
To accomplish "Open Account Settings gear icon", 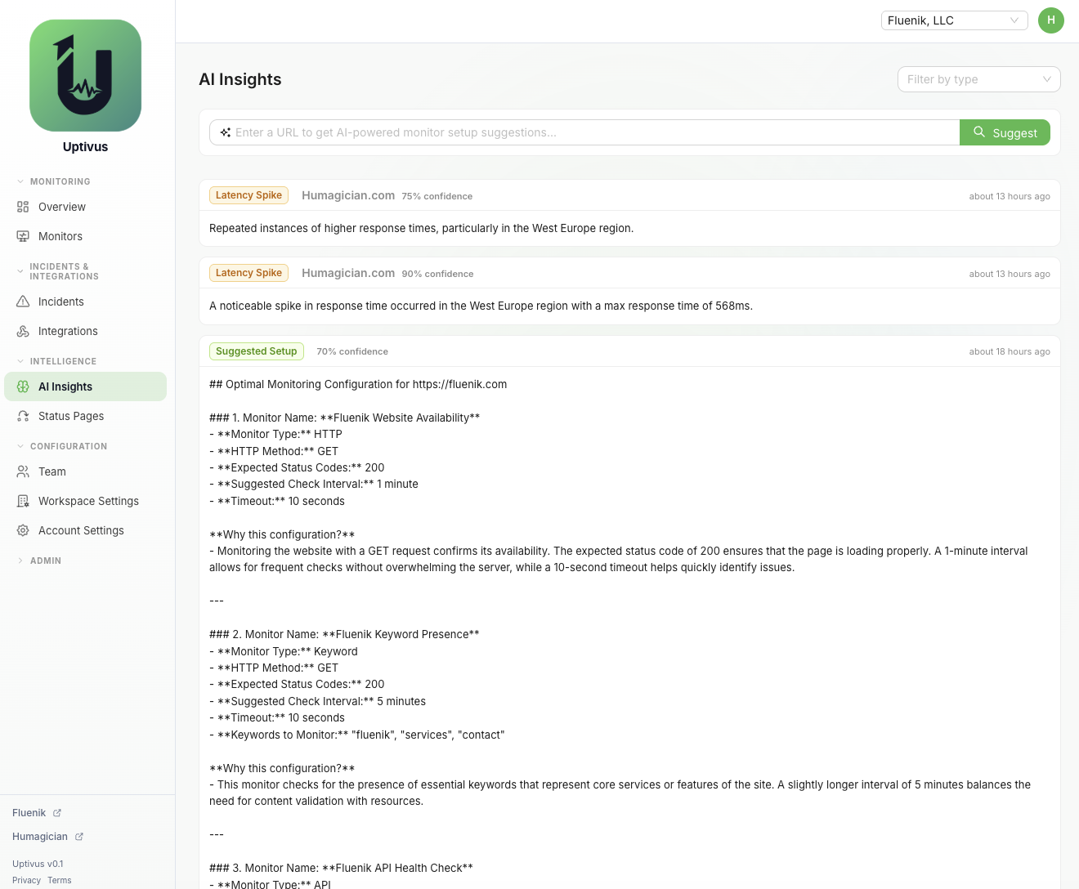I will (x=23, y=530).
